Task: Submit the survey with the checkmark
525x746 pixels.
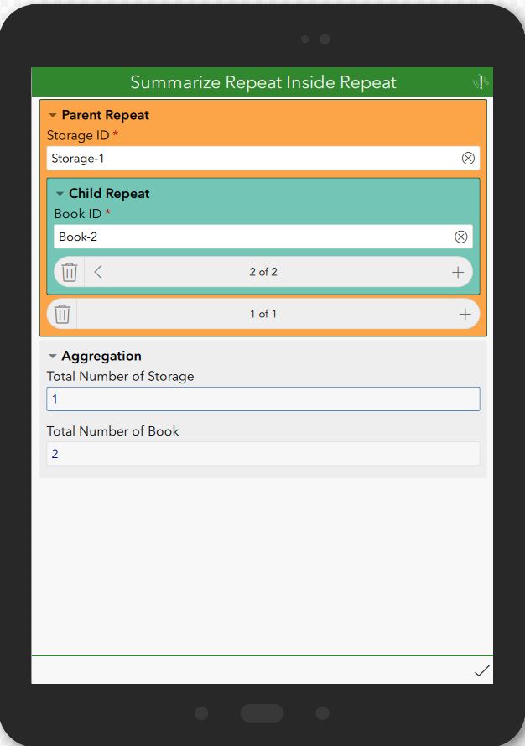Action: pyautogui.click(x=481, y=670)
